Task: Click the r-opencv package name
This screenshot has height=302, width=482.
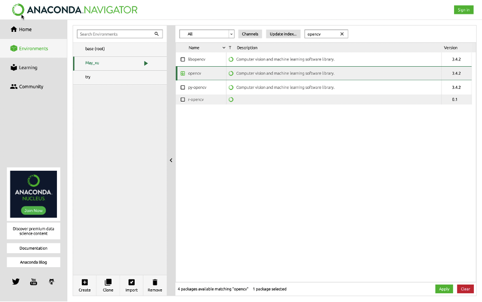Action: pyautogui.click(x=196, y=100)
